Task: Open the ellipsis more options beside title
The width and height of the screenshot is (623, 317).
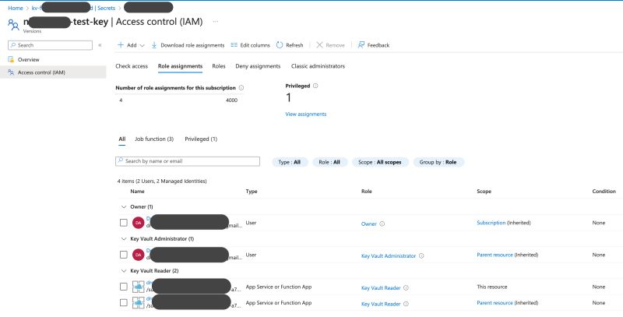Action: (216, 22)
